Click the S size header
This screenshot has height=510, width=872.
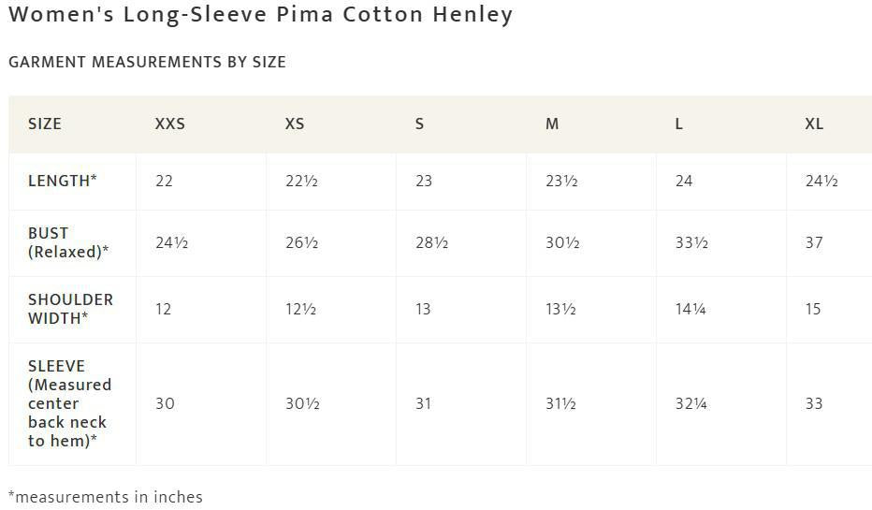(420, 124)
